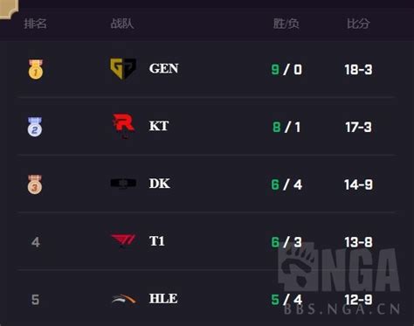Click KT's 8 / 1 win-loss record

coord(286,127)
